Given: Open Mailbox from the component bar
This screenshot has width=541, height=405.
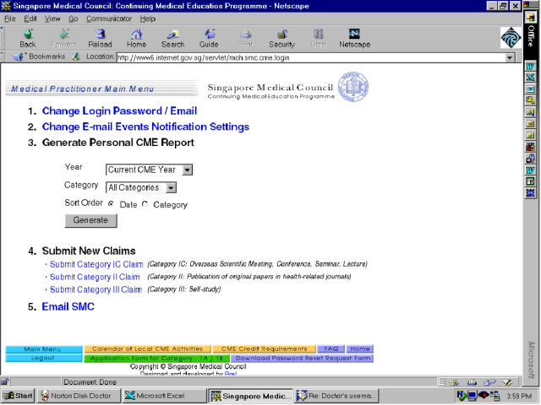Looking at the screenshot, I should tap(472, 382).
